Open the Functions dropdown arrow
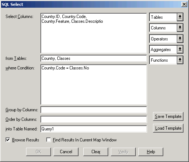The height and width of the screenshot is (162, 189). [180, 60]
